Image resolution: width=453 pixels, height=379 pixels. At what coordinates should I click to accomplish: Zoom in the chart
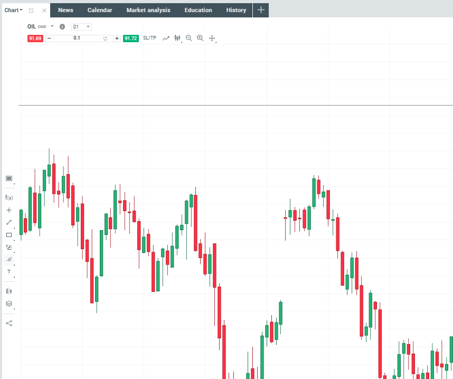[x=200, y=38]
